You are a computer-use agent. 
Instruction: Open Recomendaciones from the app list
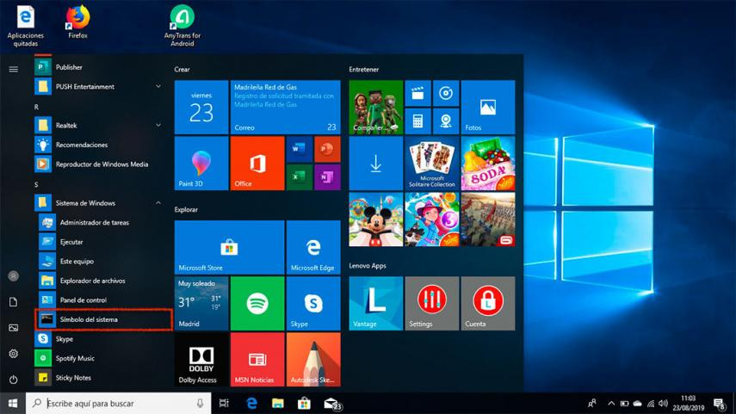[99, 145]
